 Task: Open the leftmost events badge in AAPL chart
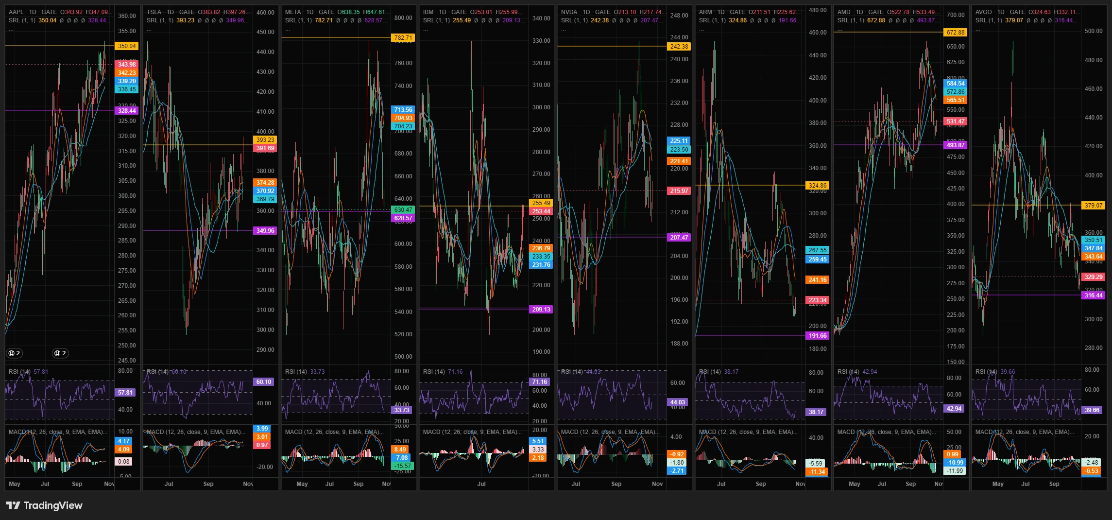pos(15,353)
